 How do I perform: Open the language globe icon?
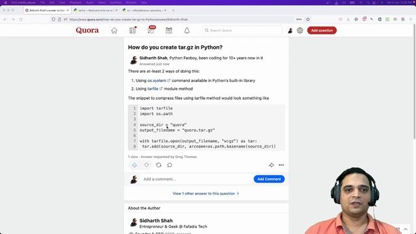coord(300,31)
